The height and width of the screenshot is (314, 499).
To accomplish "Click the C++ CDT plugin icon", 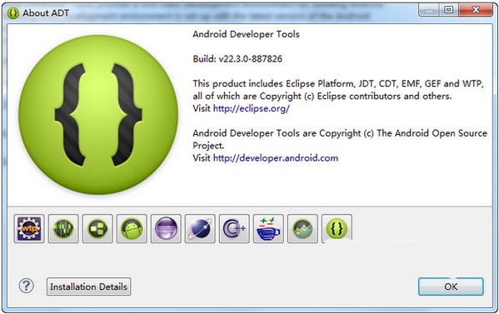I will tap(234, 229).
